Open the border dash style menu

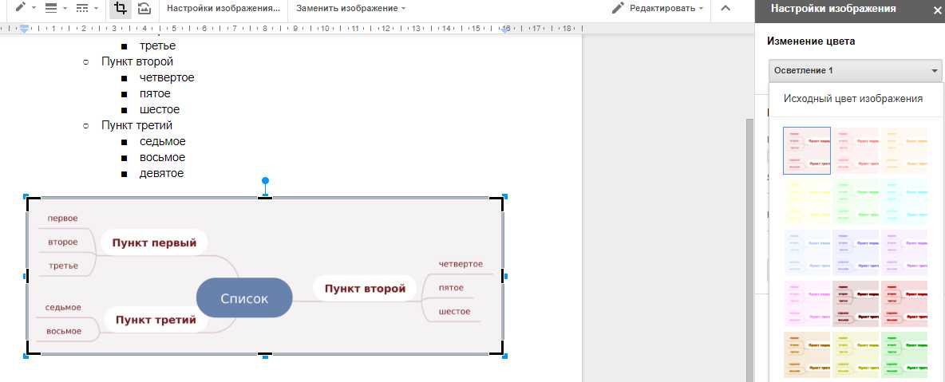[x=86, y=8]
